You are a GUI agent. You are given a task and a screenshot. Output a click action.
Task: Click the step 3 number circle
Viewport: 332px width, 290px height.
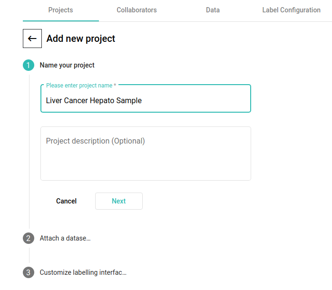[x=29, y=272]
